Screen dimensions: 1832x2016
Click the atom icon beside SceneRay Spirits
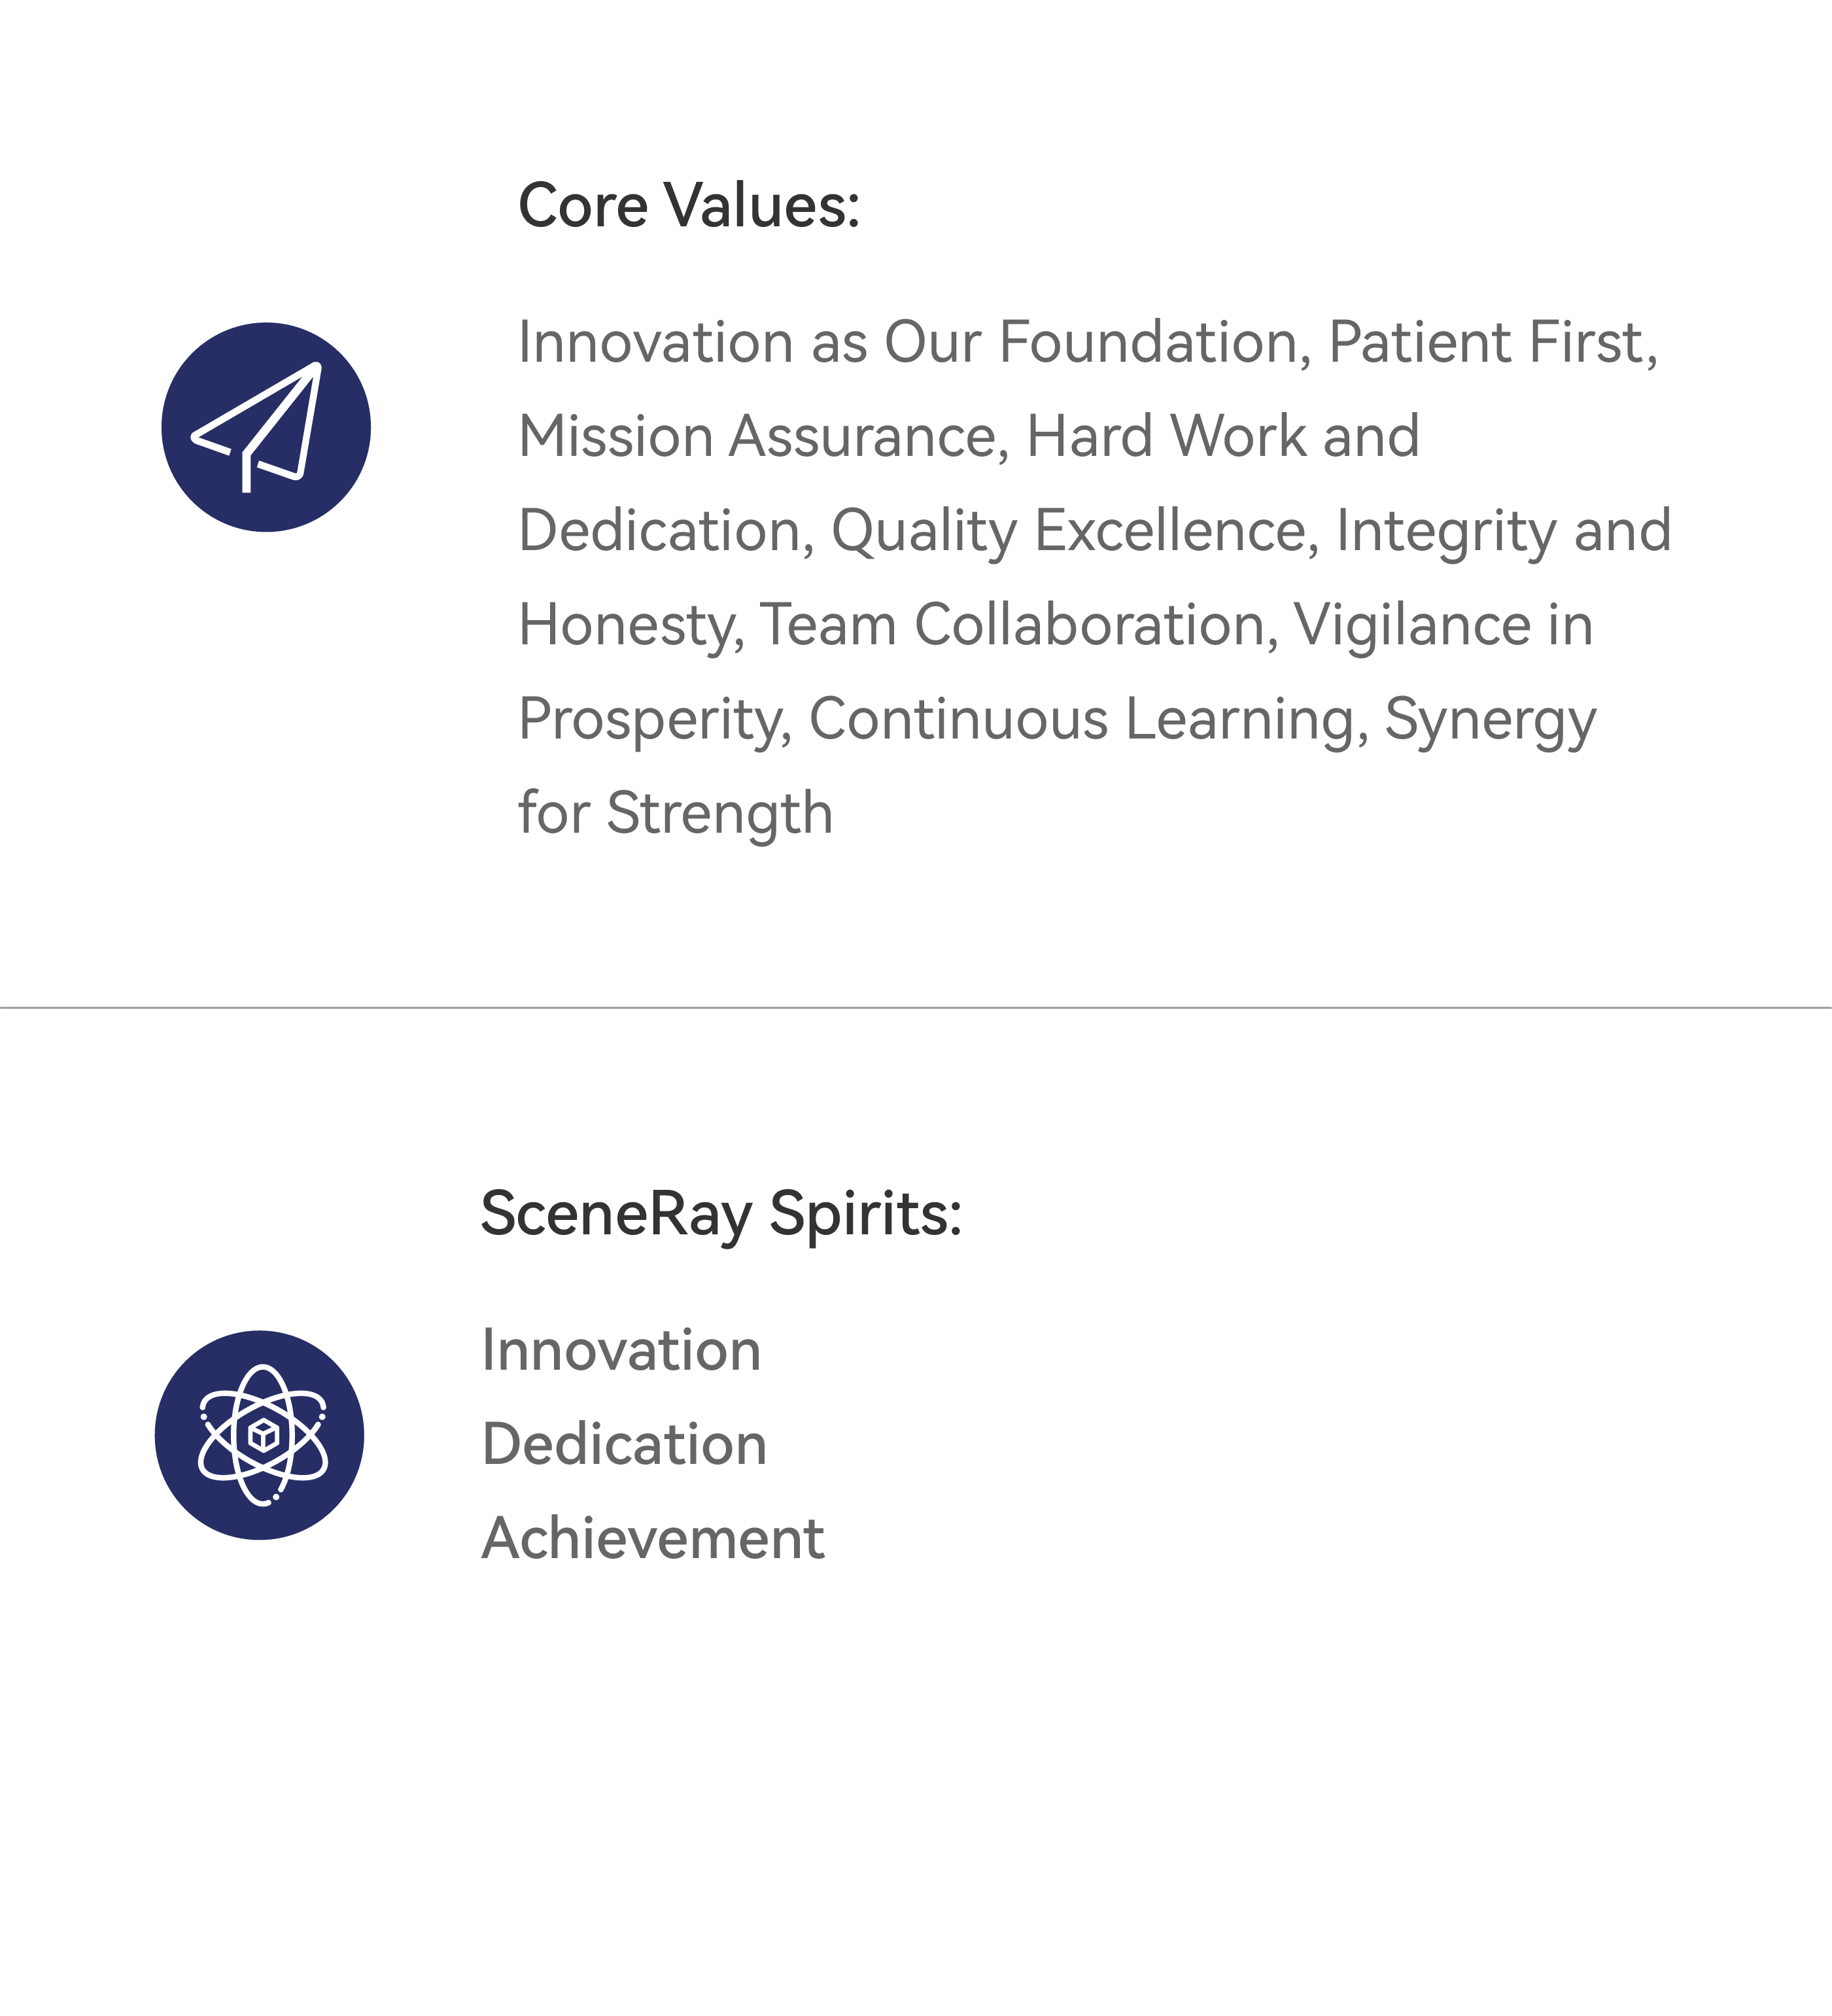click(x=260, y=1435)
